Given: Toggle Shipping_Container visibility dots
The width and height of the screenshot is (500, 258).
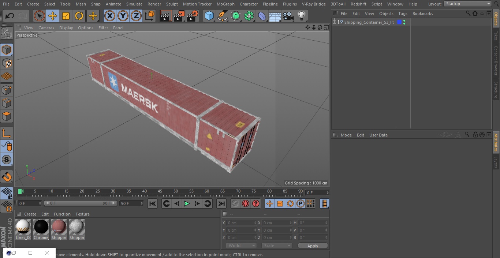Looking at the screenshot, I should (404, 22).
